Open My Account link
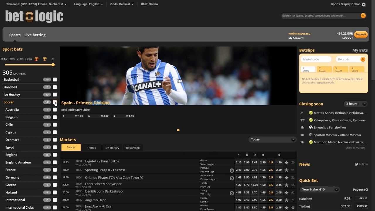This screenshot has height=211, width=375. tap(296, 38)
